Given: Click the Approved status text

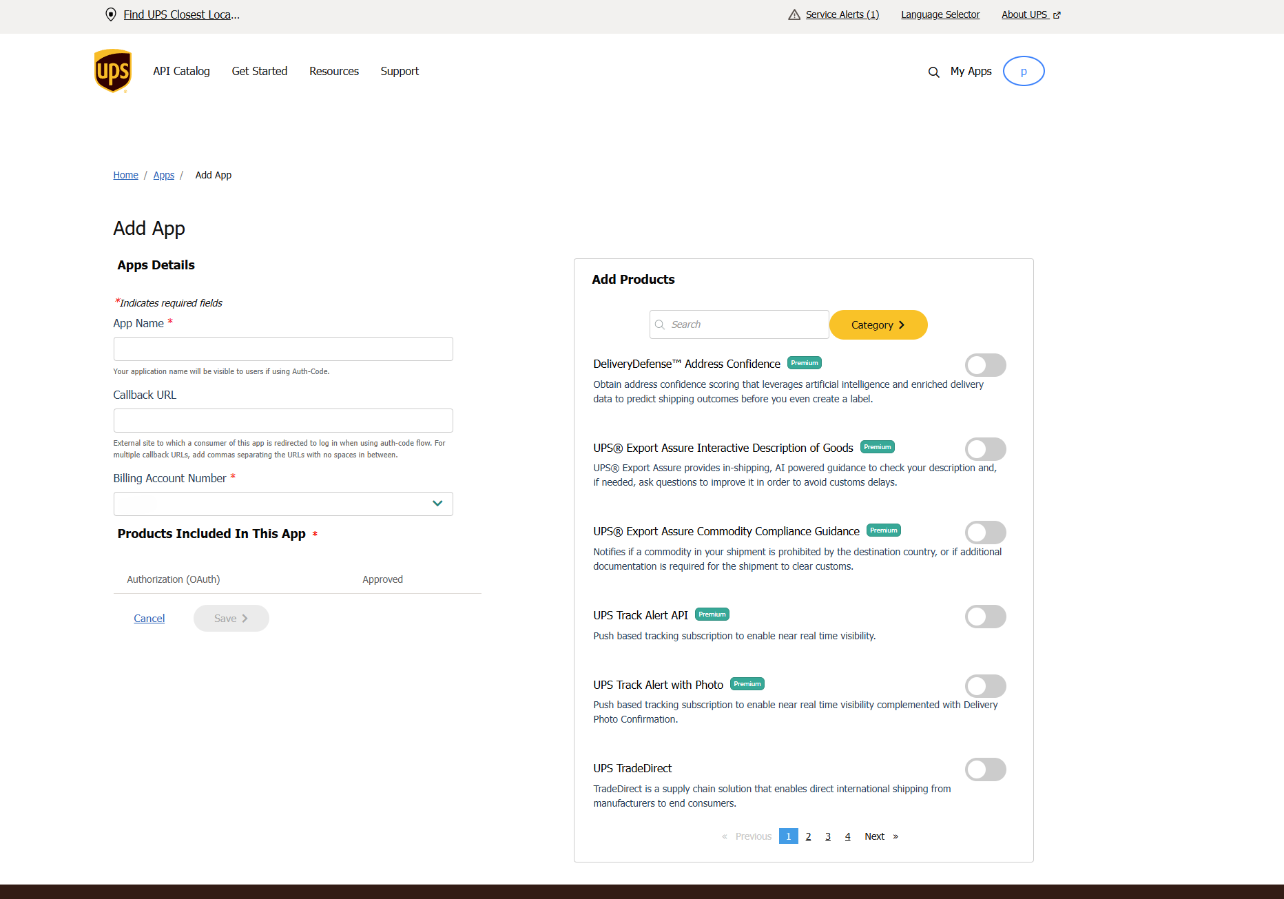Looking at the screenshot, I should [x=383, y=579].
